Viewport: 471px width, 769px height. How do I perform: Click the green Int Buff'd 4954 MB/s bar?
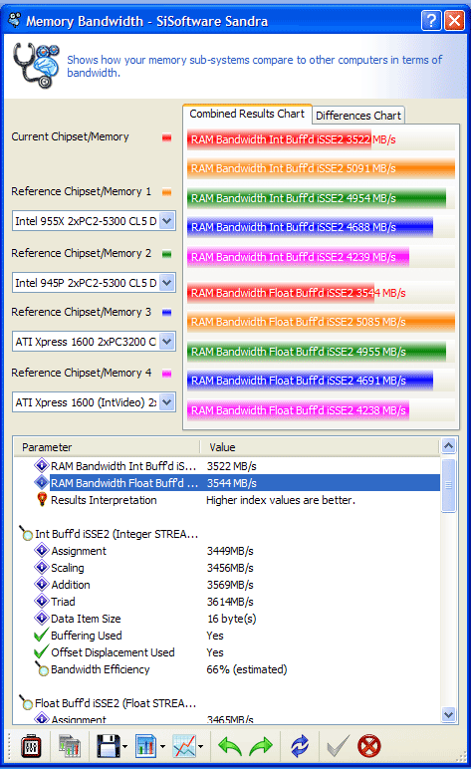point(317,198)
